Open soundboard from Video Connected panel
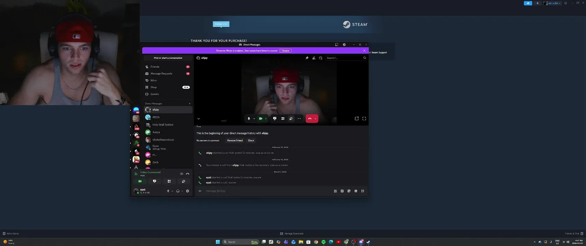 click(x=184, y=181)
